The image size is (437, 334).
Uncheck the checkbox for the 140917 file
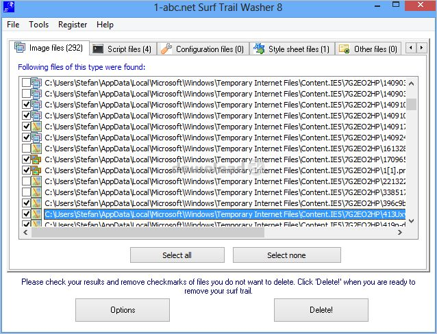tap(26, 127)
